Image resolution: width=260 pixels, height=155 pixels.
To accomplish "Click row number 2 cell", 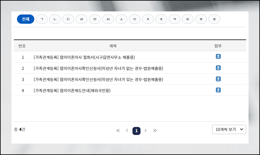I will point(23,68).
